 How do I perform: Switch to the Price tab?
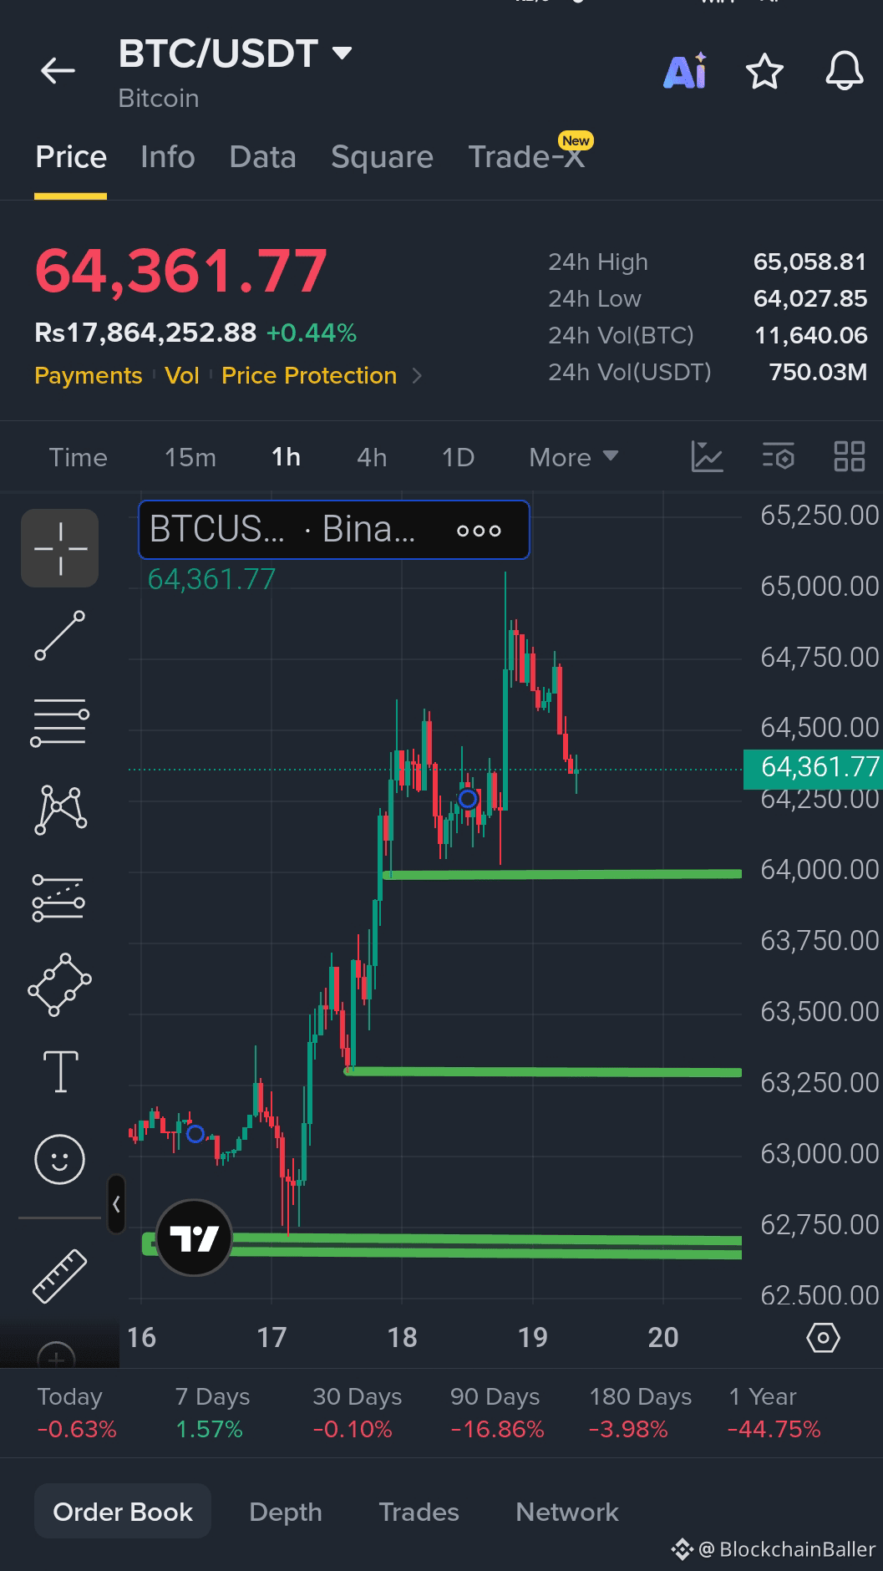[x=71, y=157]
